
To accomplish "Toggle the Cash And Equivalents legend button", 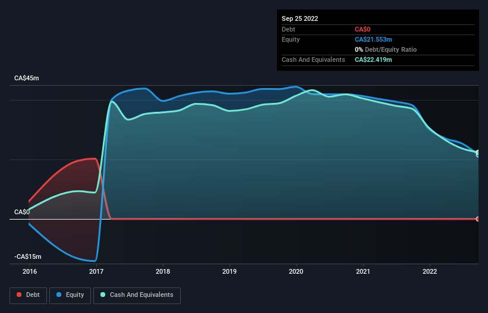I will (x=137, y=295).
